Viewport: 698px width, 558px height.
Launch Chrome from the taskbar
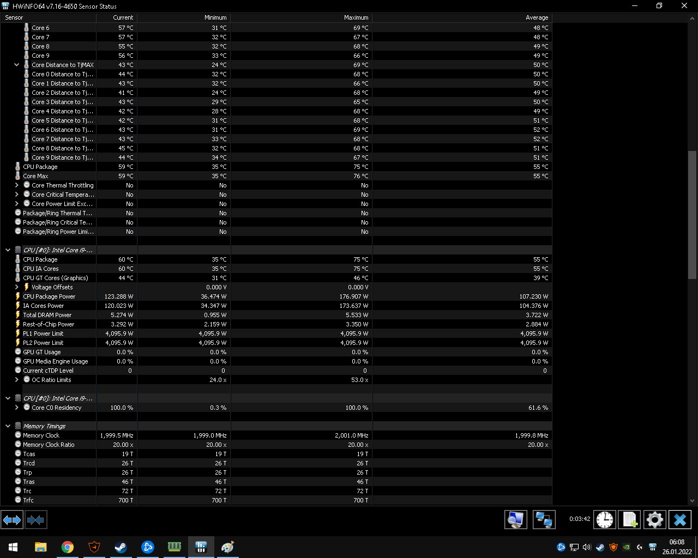click(x=68, y=547)
